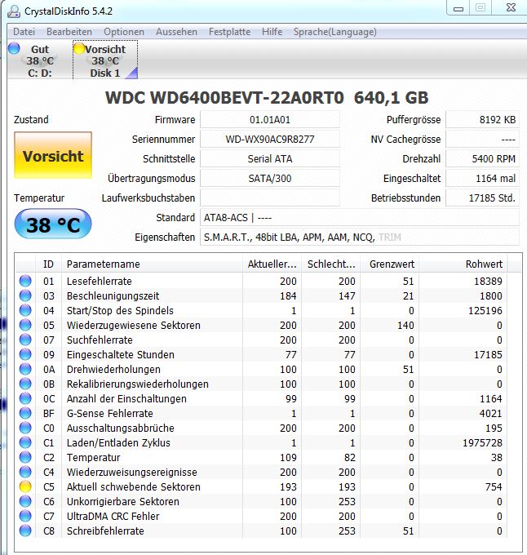
Task: Click the empty Laufwerksbuchstaben field
Action: [x=270, y=198]
